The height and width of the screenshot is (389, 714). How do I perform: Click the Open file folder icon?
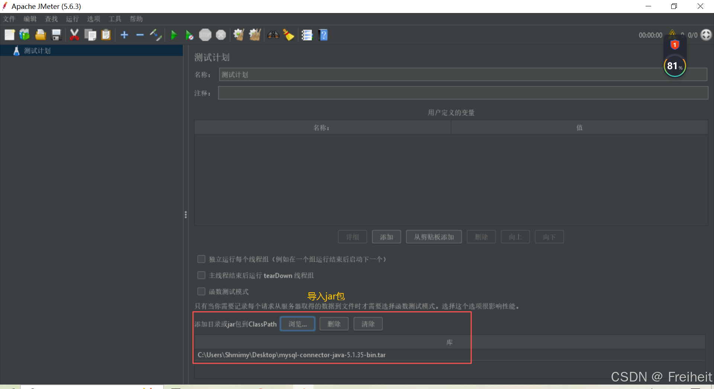41,35
